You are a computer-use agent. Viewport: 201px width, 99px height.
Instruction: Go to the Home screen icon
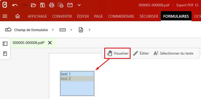(18, 16)
